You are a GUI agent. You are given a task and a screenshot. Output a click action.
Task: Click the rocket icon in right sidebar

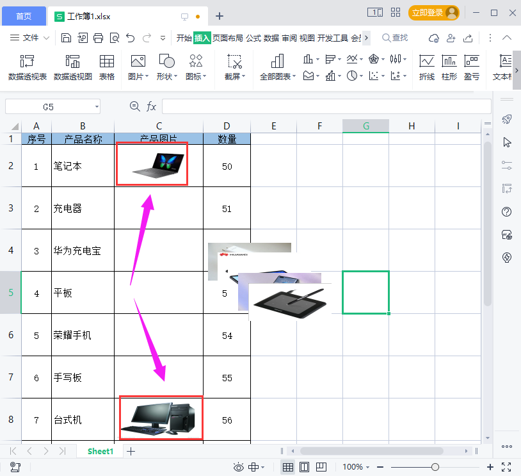tap(507, 119)
